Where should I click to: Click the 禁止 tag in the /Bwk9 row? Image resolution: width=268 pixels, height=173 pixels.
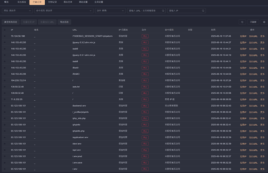pos(145,68)
